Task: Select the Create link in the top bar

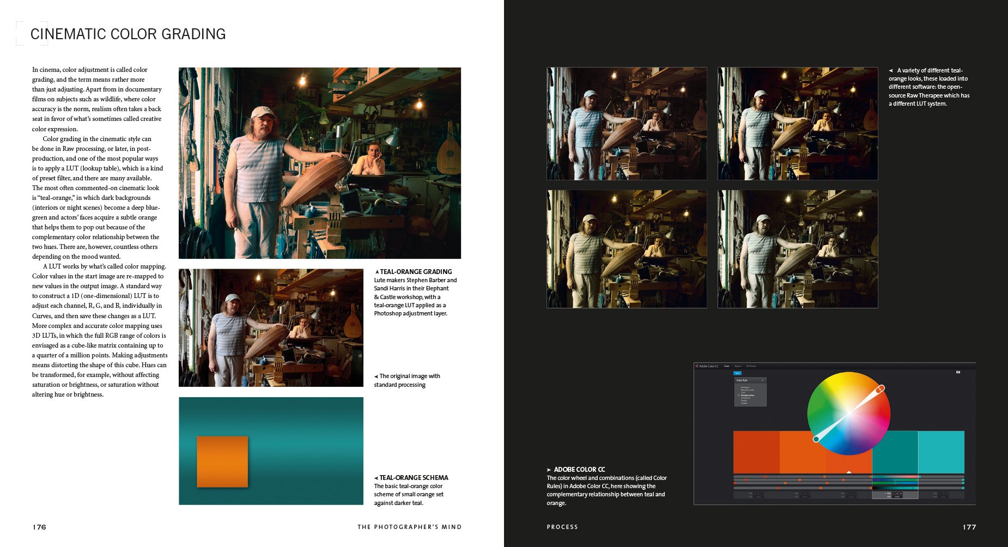Action: click(727, 366)
